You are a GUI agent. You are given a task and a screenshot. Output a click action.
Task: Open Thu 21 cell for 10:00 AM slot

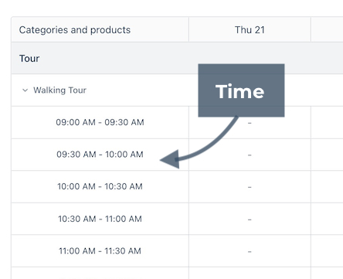point(250,187)
